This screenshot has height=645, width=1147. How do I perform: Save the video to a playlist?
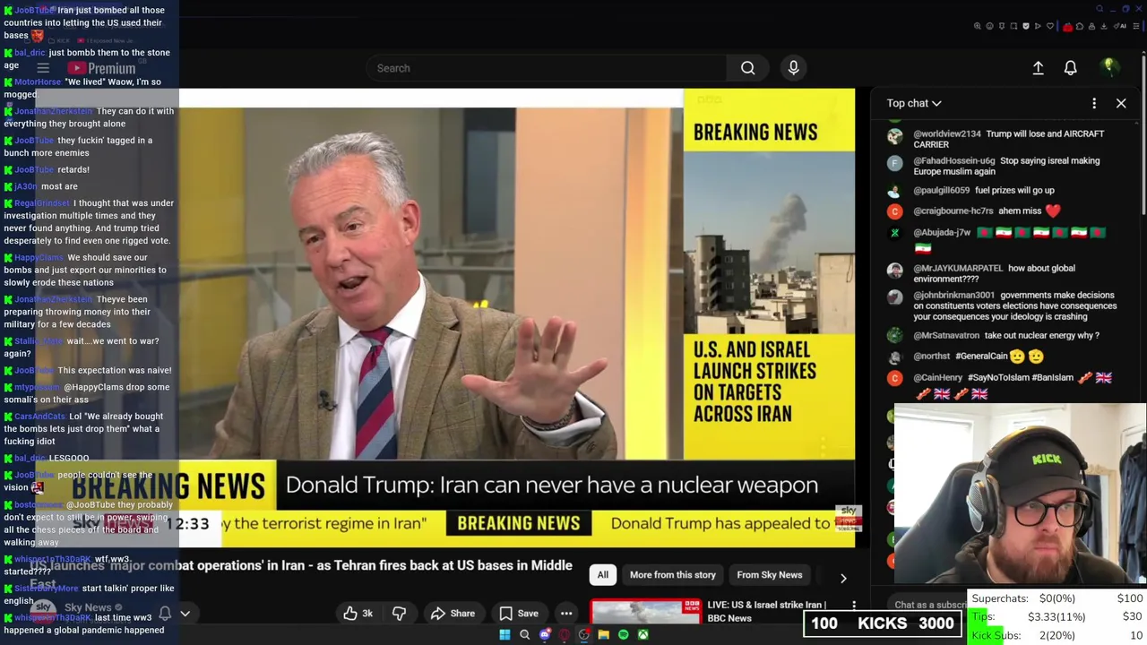coord(519,614)
